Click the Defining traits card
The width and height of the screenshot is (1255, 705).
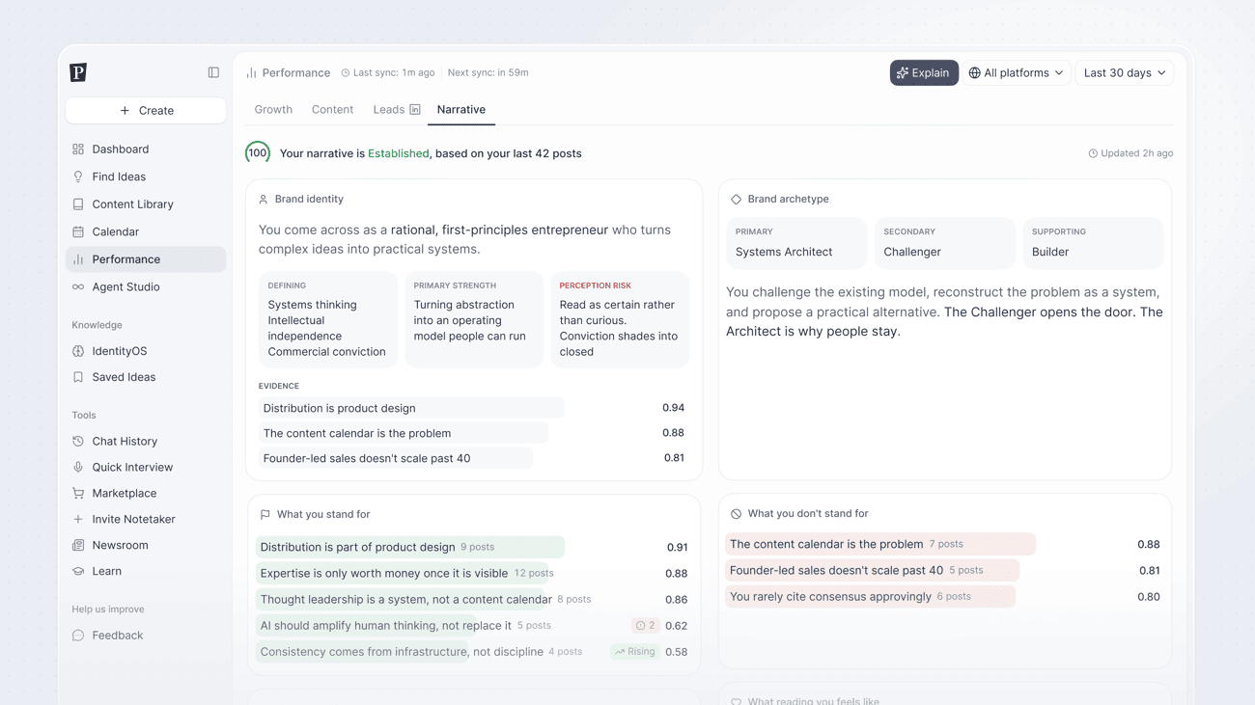328,319
